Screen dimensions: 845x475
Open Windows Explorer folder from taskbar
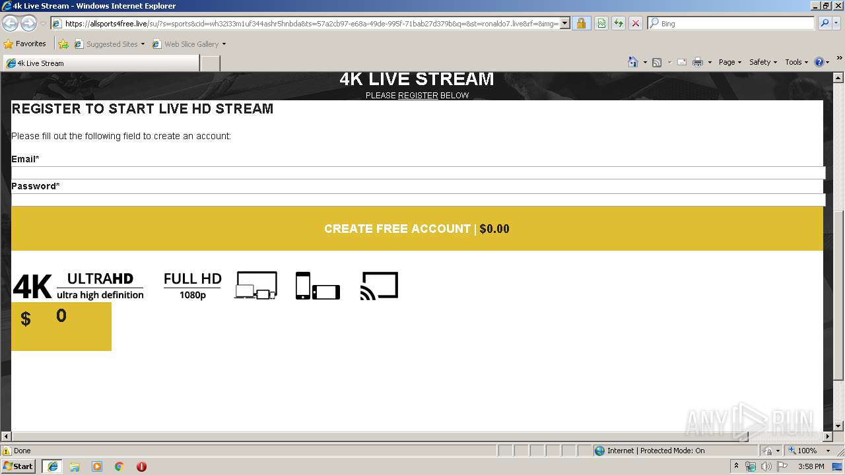click(75, 466)
